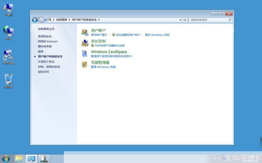
Task: Click the 用户帐户 heading link
Action: click(x=98, y=30)
